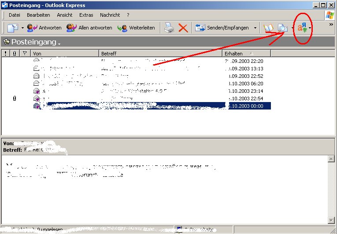Click the Outlook Express title bar icon
337x234 pixels.
pyautogui.click(x=4, y=5)
